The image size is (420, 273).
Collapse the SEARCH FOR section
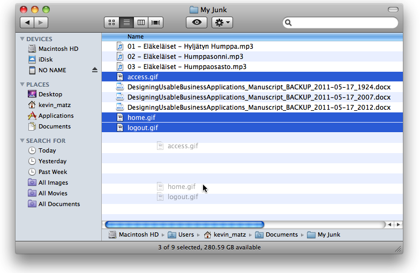(22, 140)
